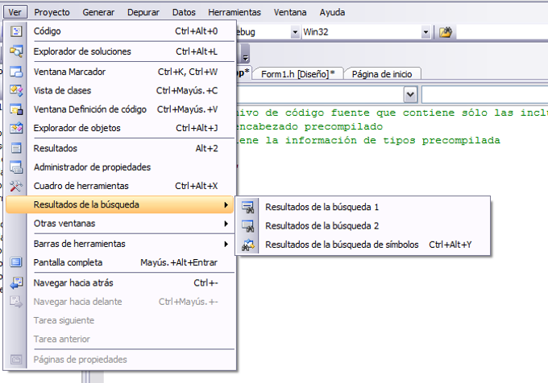Expand the Barras de herramientas submenu arrow
The width and height of the screenshot is (548, 383).
(x=226, y=244)
